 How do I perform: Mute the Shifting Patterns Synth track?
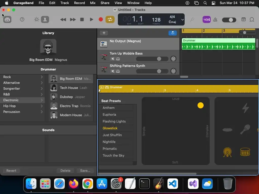coord(113,71)
